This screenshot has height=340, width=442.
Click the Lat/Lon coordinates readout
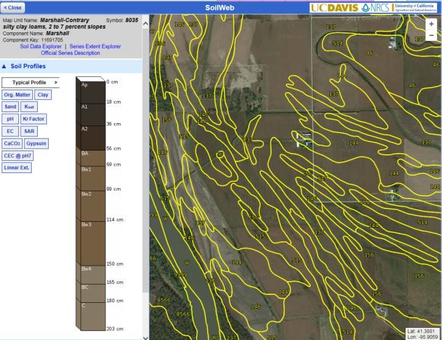tap(421, 334)
